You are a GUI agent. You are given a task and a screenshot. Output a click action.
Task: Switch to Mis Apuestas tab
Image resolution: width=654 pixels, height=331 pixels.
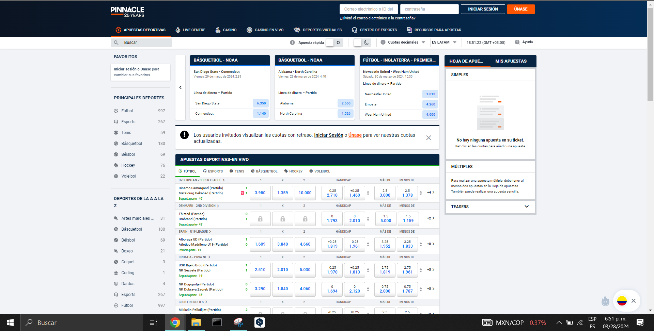pyautogui.click(x=511, y=61)
